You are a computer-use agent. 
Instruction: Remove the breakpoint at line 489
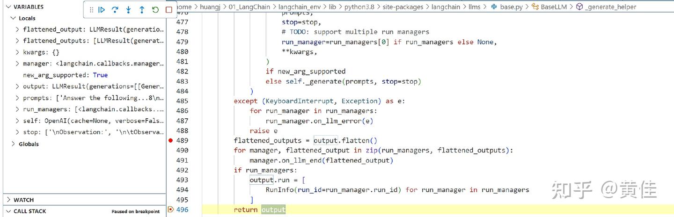tap(171, 140)
